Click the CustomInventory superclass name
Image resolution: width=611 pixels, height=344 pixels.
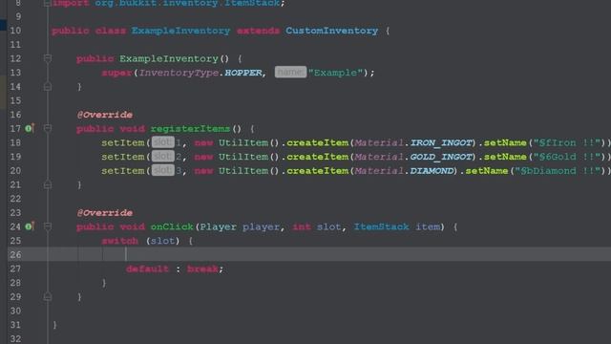(331, 31)
